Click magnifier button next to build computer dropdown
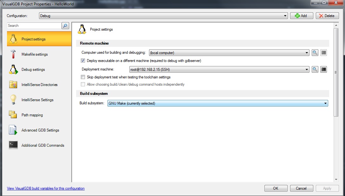This screenshot has height=196, width=345. click(315, 52)
